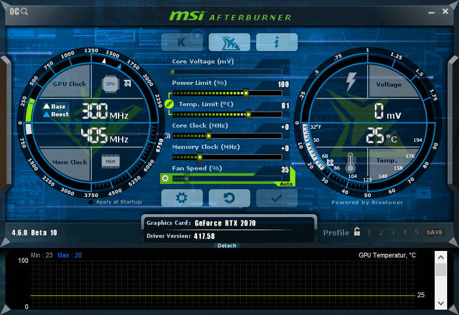Close the Afterburner window

(x=445, y=11)
